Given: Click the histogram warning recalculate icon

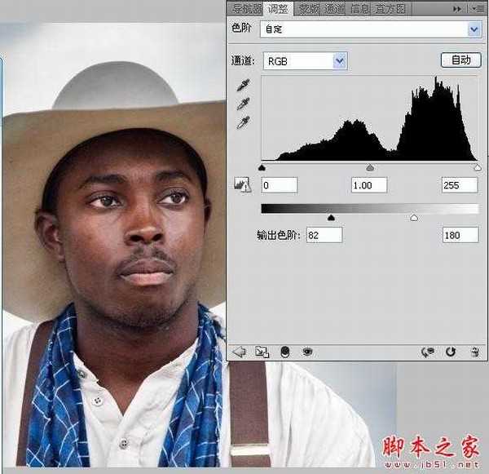Looking at the screenshot, I should [x=240, y=185].
